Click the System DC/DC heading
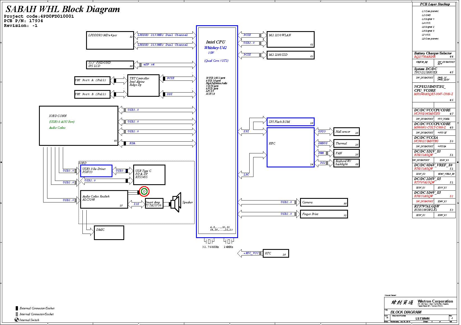 [425, 69]
